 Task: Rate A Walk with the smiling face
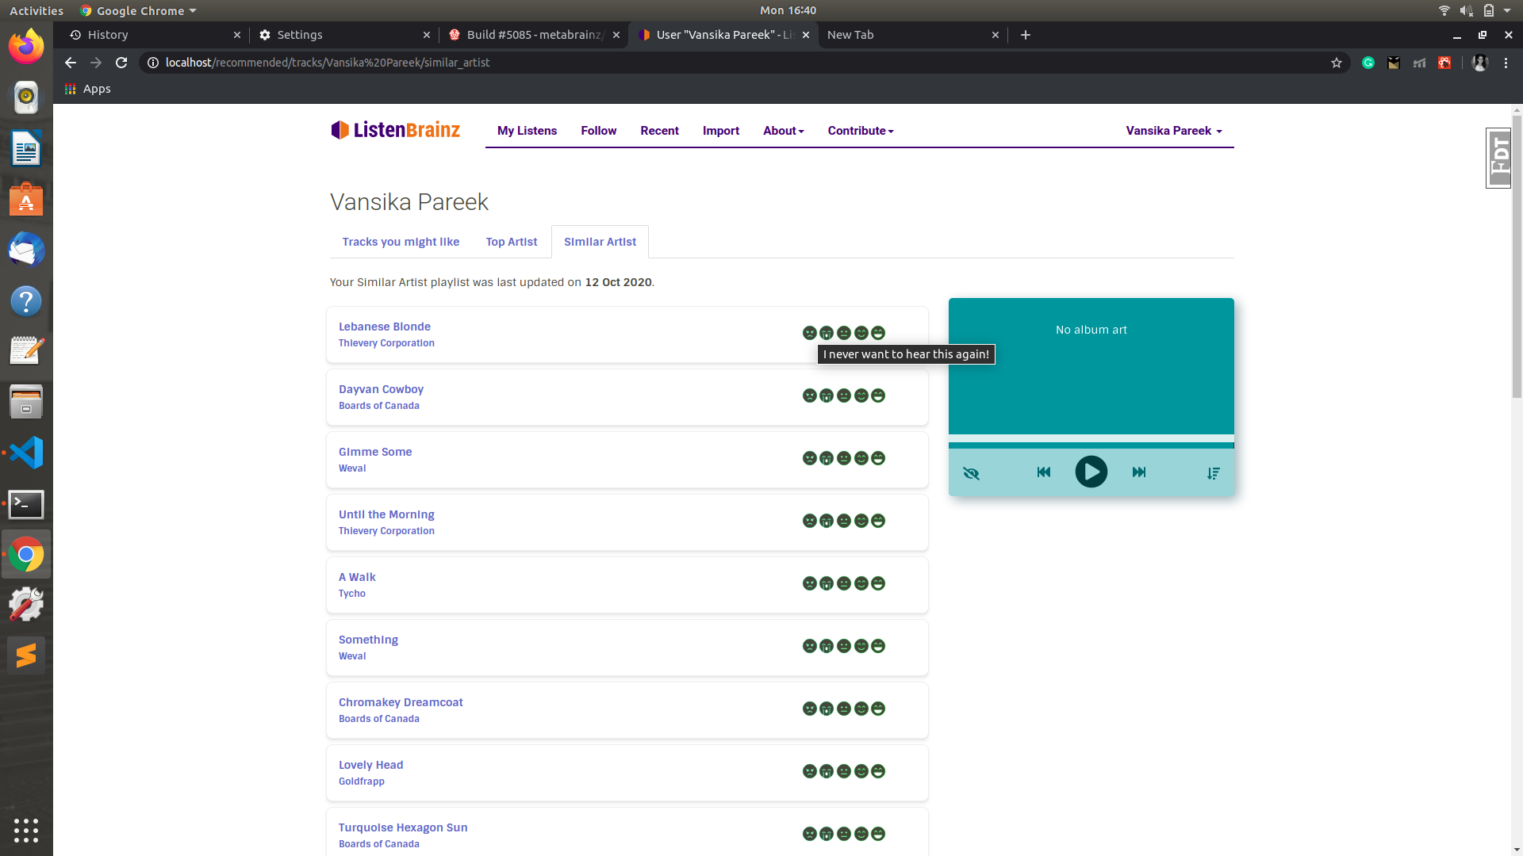tap(861, 583)
